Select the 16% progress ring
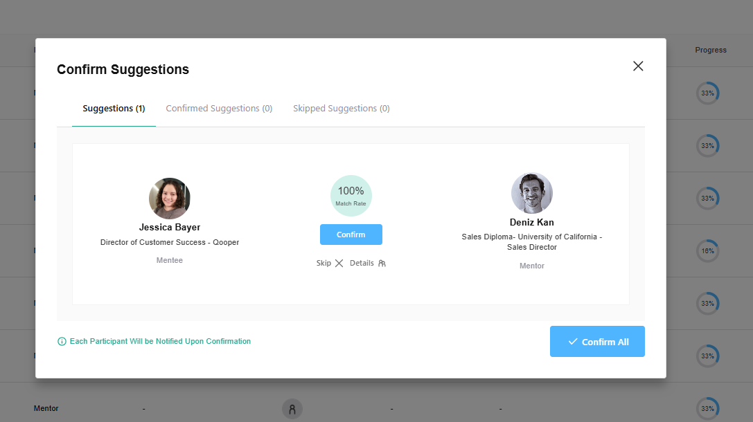Viewport: 753px width, 422px height. click(707, 251)
